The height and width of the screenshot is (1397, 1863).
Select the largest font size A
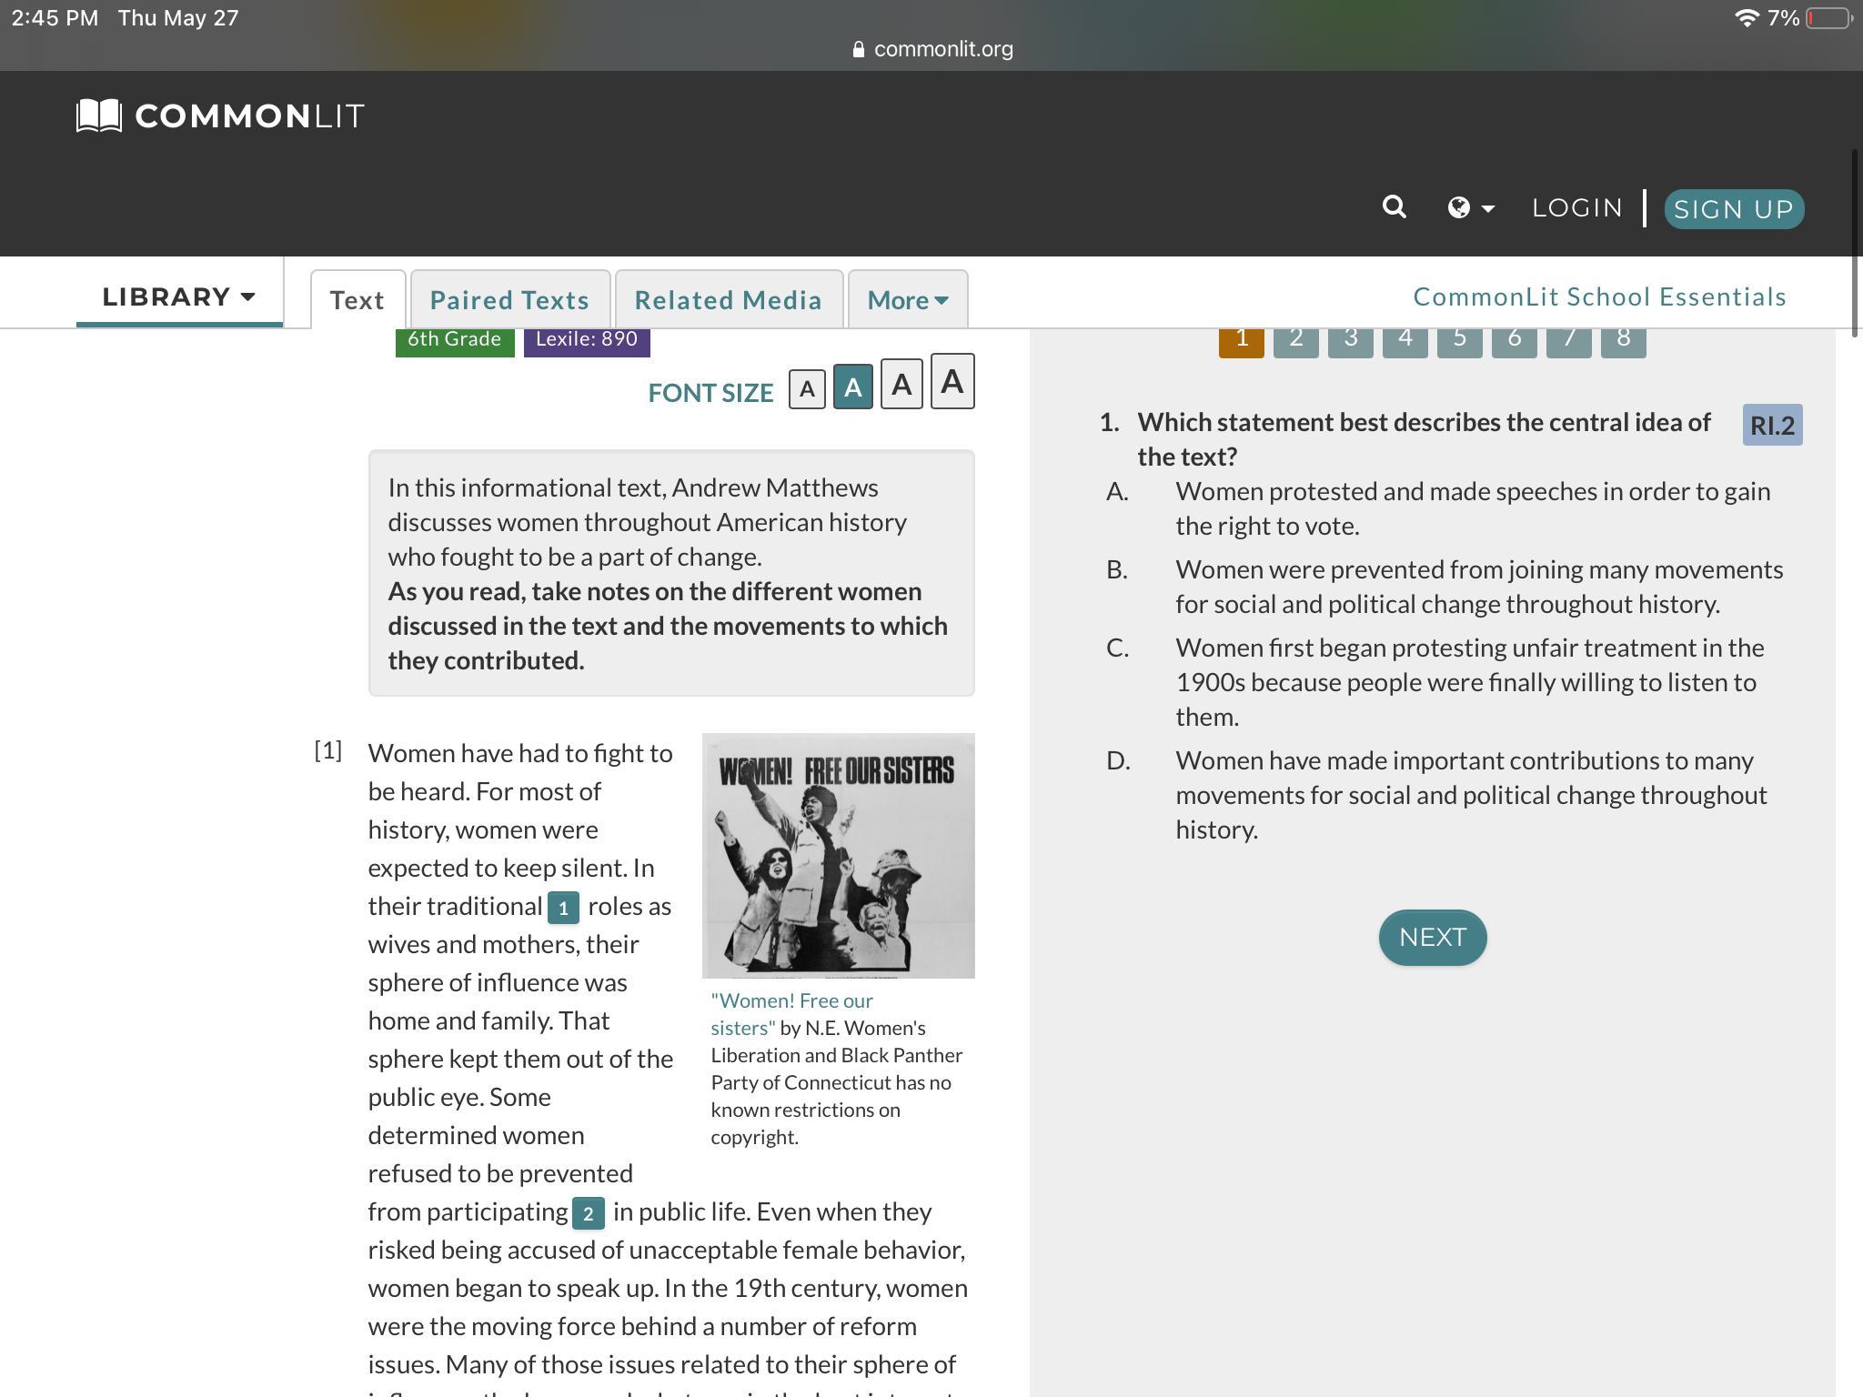[952, 382]
